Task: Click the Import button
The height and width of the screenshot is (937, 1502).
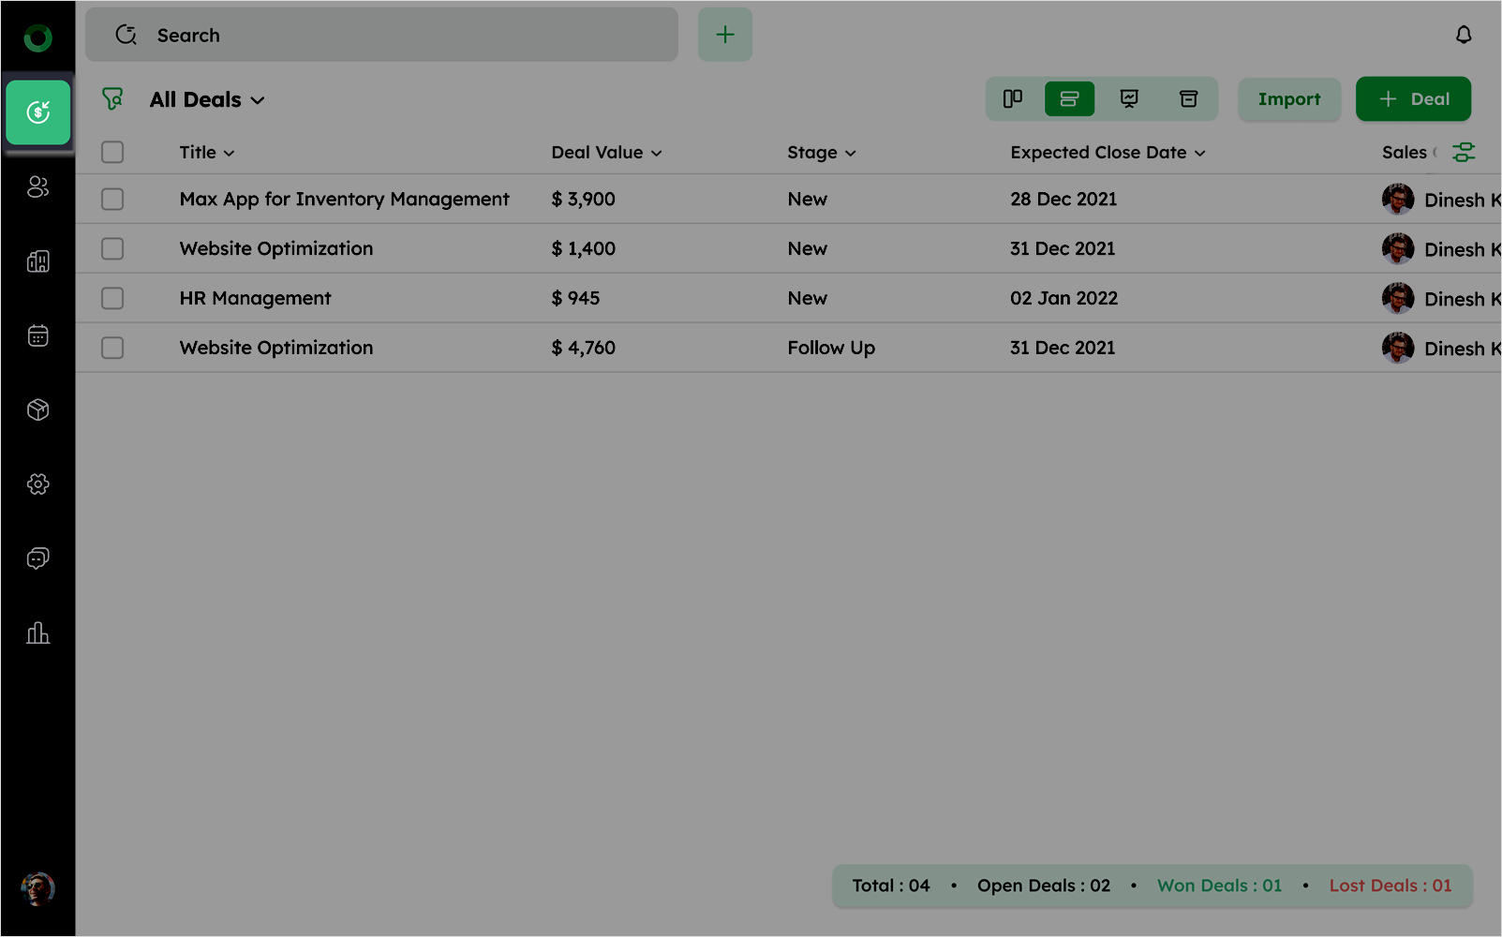Action: pos(1288,99)
